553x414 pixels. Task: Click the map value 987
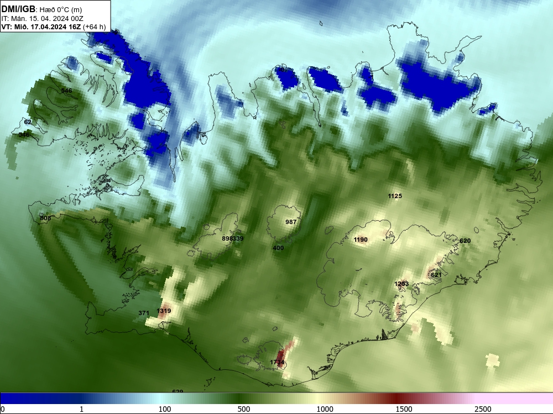tap(291, 222)
